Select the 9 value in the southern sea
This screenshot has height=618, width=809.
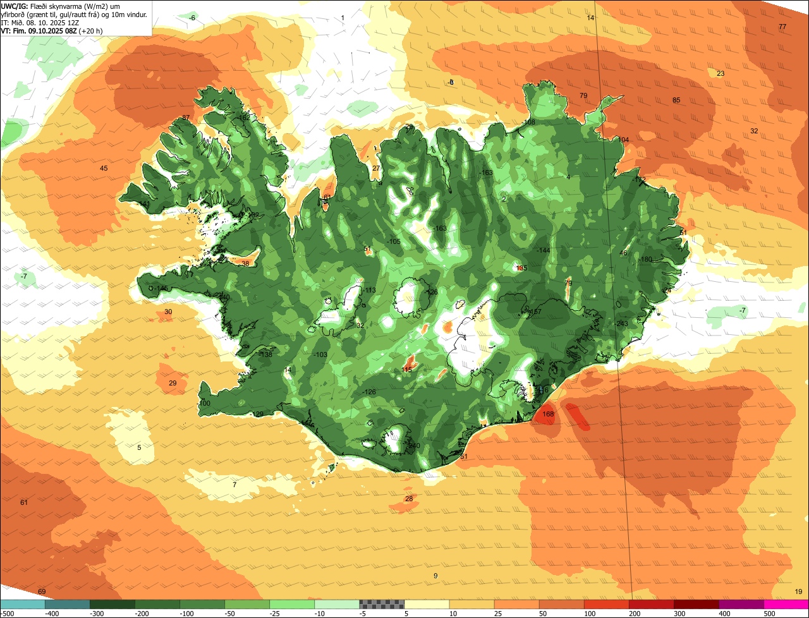click(x=435, y=576)
